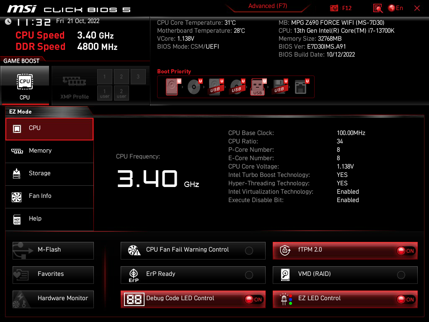Select the first hard disk boot device
This screenshot has width=429, height=322.
173,87
